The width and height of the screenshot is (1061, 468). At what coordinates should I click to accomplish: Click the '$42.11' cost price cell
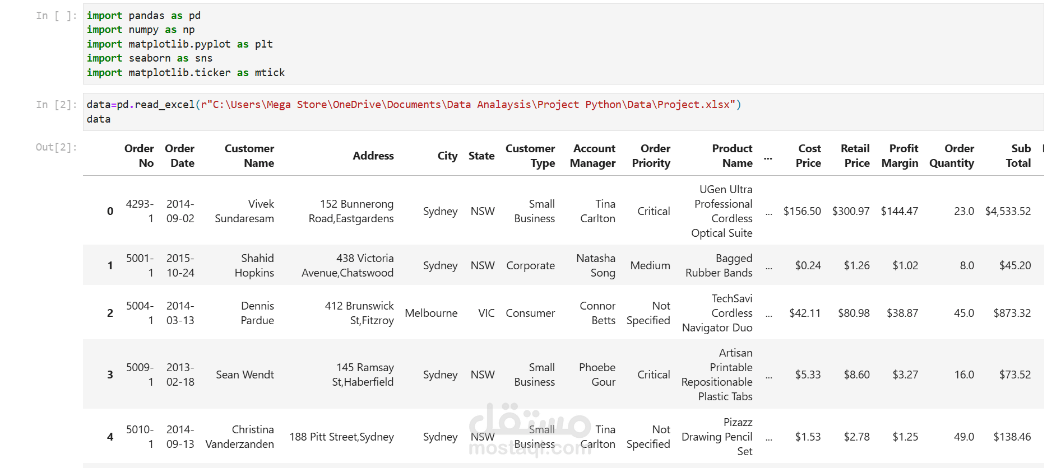click(805, 313)
